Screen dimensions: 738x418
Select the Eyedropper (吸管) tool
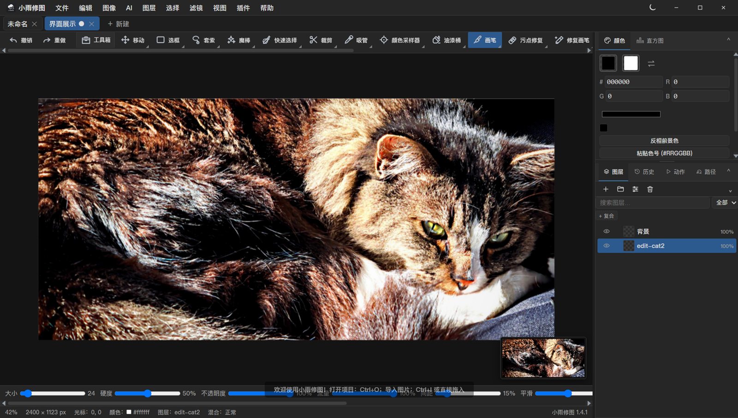[x=356, y=40]
